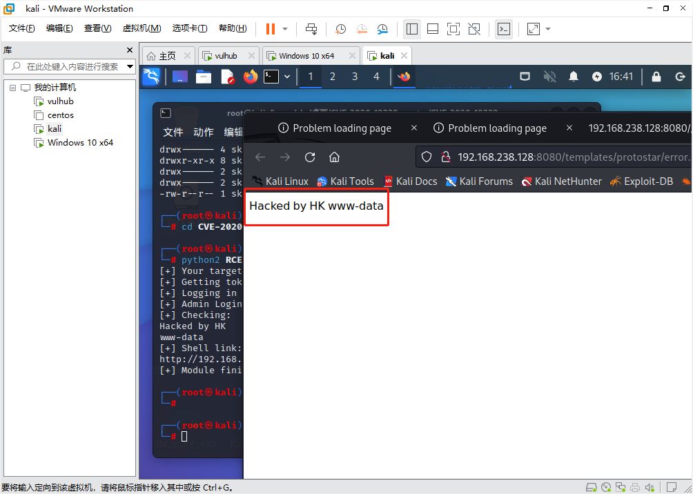Launch Firefox from the Kali panel
Image resolution: width=693 pixels, height=494 pixels.
pos(250,77)
